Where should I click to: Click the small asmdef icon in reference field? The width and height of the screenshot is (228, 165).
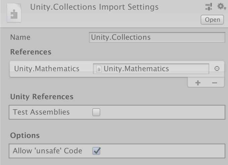(99, 69)
